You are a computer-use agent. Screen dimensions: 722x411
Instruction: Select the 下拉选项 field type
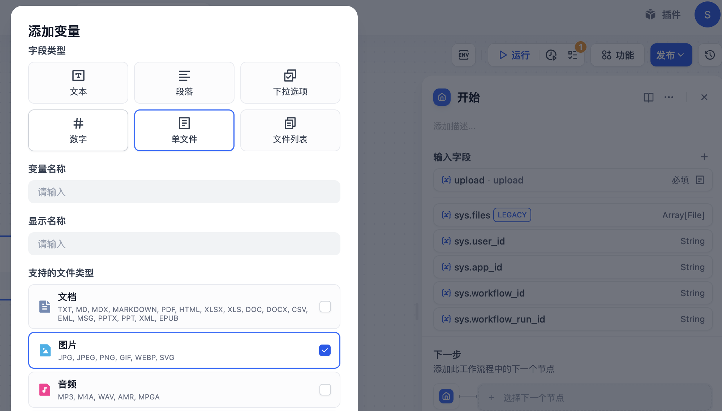coord(290,83)
